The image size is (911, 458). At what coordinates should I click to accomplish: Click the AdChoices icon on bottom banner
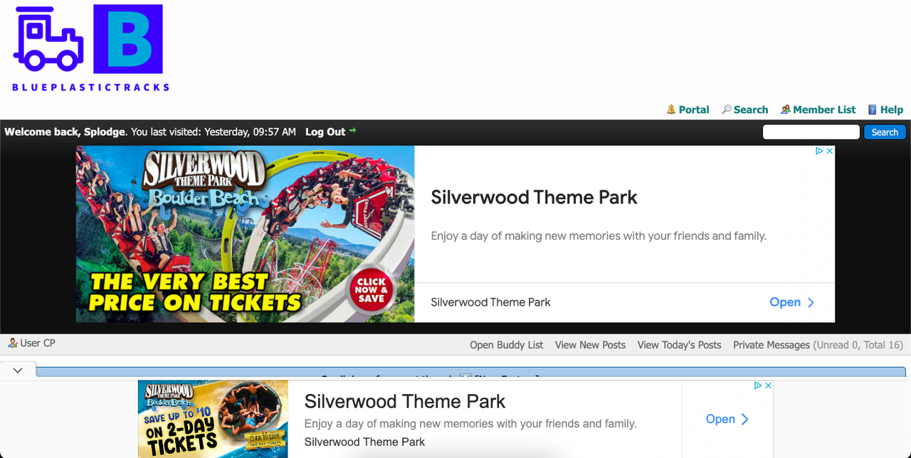tap(758, 385)
